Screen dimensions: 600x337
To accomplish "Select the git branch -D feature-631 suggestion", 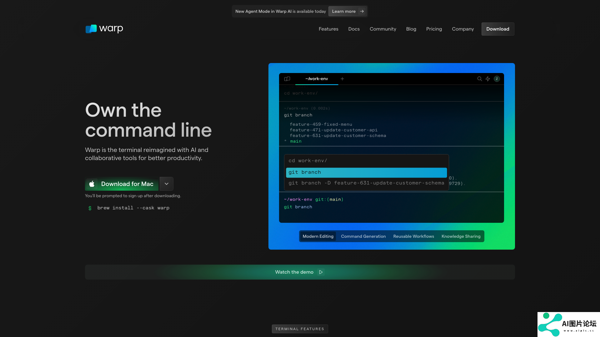I will 366,183.
